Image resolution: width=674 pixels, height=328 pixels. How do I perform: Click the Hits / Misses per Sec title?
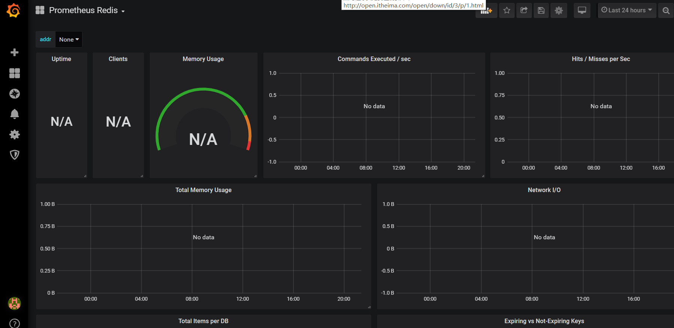pos(601,59)
